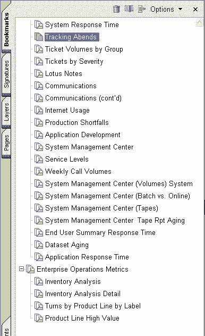The height and width of the screenshot is (336, 205).
Task: Click the bookmark icon beside Tickets by Severity
Action: pyautogui.click(x=39, y=61)
